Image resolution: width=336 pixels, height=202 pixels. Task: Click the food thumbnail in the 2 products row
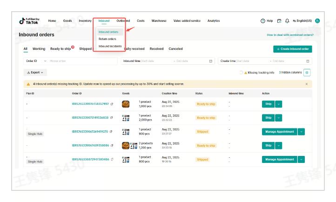(126, 145)
